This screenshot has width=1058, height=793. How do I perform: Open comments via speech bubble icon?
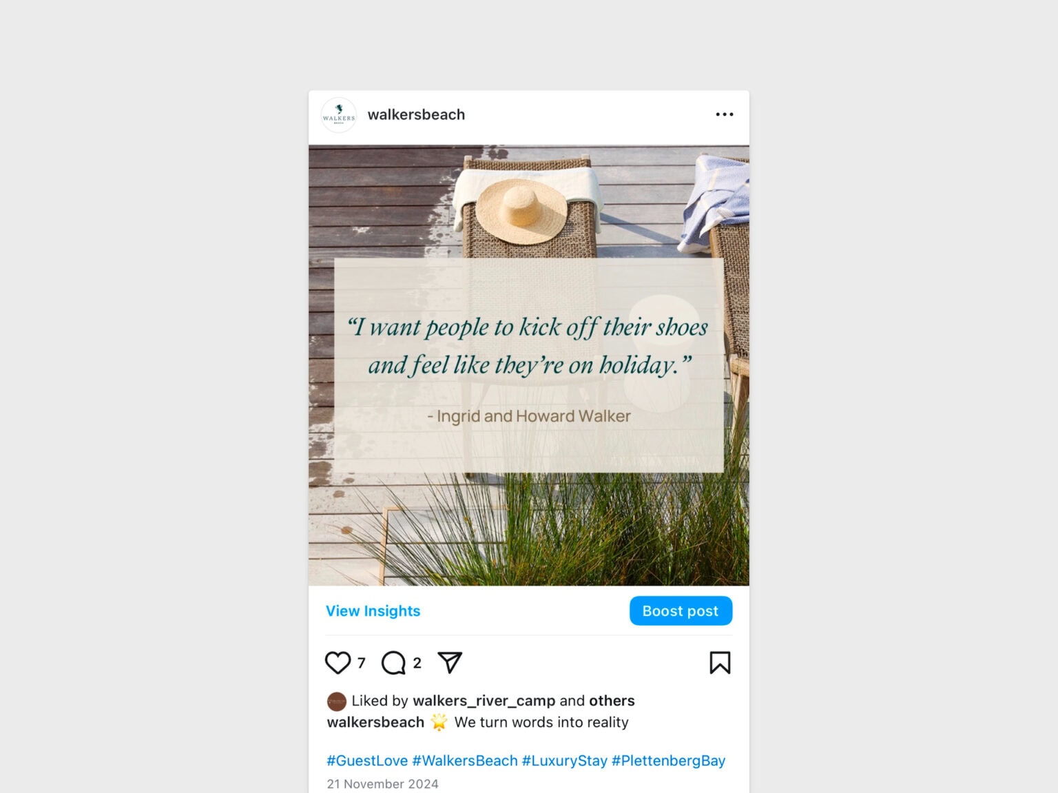[393, 663]
